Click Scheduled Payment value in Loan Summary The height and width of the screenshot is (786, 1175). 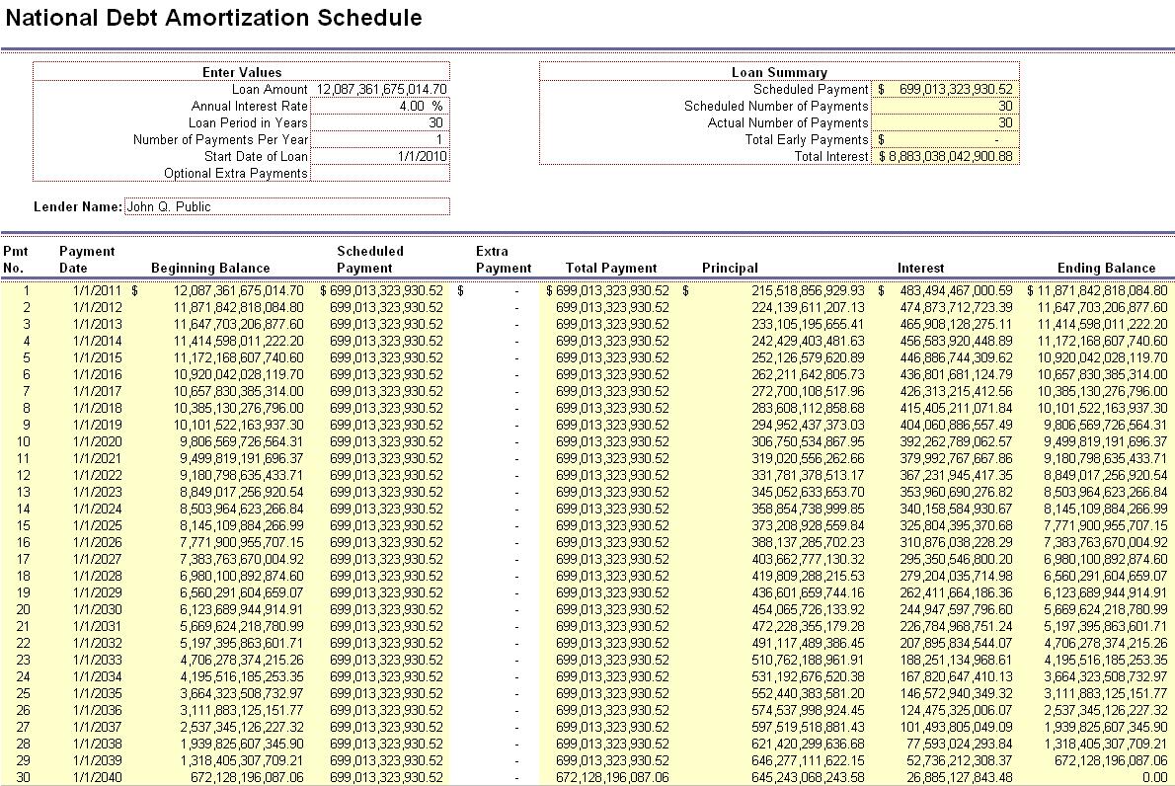coord(945,89)
